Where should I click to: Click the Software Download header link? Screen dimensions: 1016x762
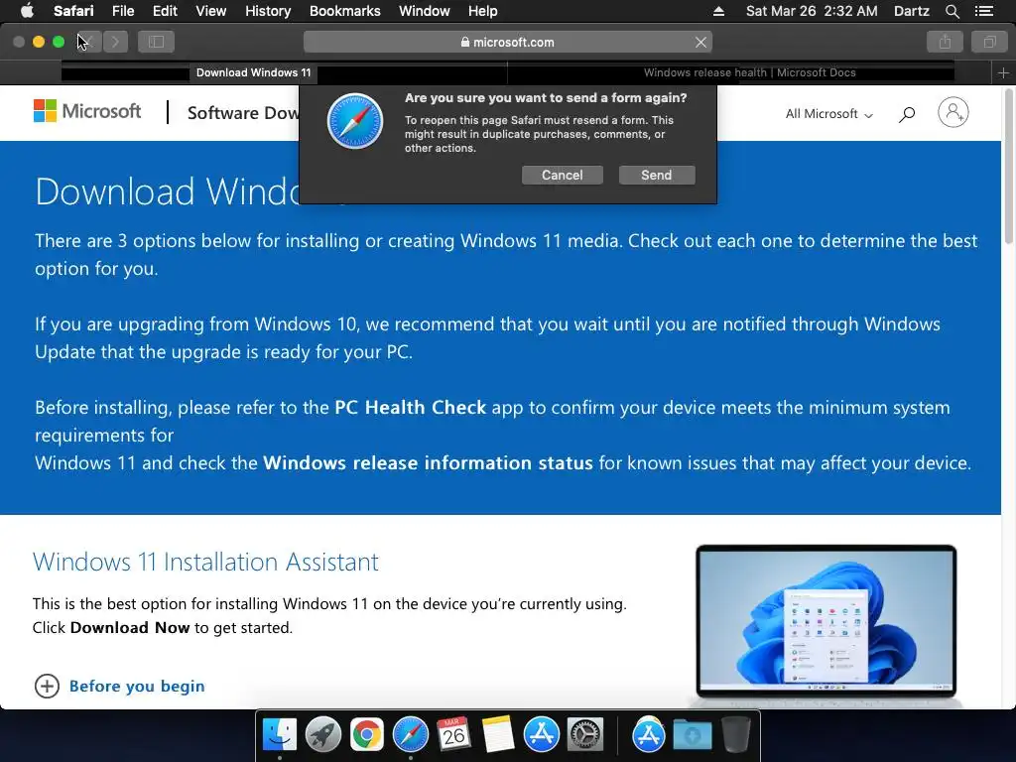coord(243,113)
